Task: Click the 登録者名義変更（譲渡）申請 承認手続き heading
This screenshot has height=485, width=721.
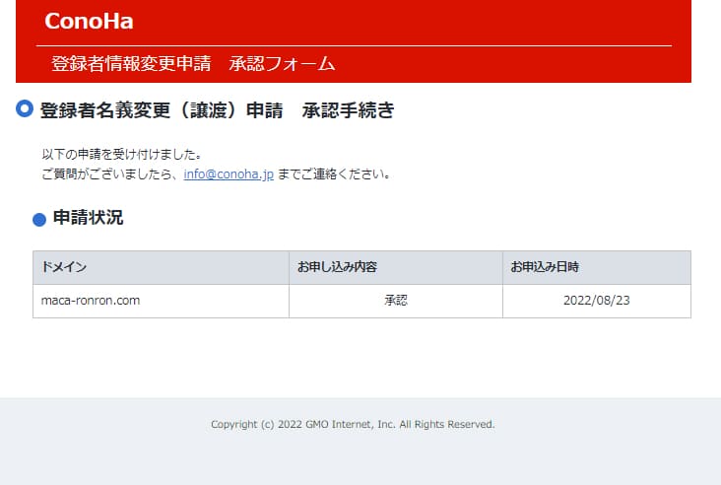Action: click(217, 110)
